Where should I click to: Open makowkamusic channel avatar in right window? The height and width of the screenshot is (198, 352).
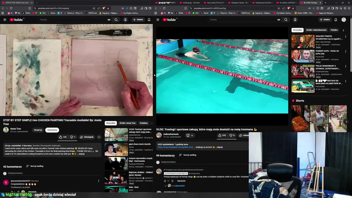pyautogui.click(x=159, y=135)
